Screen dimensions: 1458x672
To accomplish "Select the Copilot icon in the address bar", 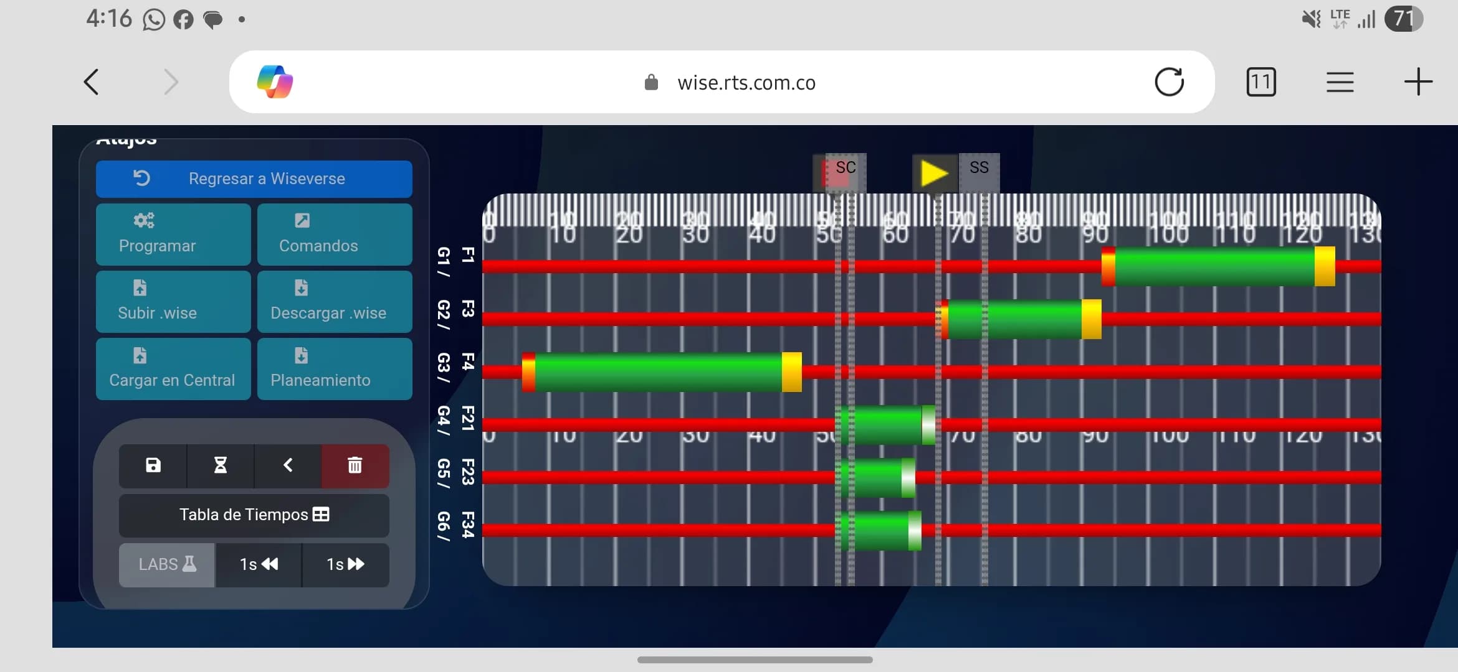I will (275, 82).
